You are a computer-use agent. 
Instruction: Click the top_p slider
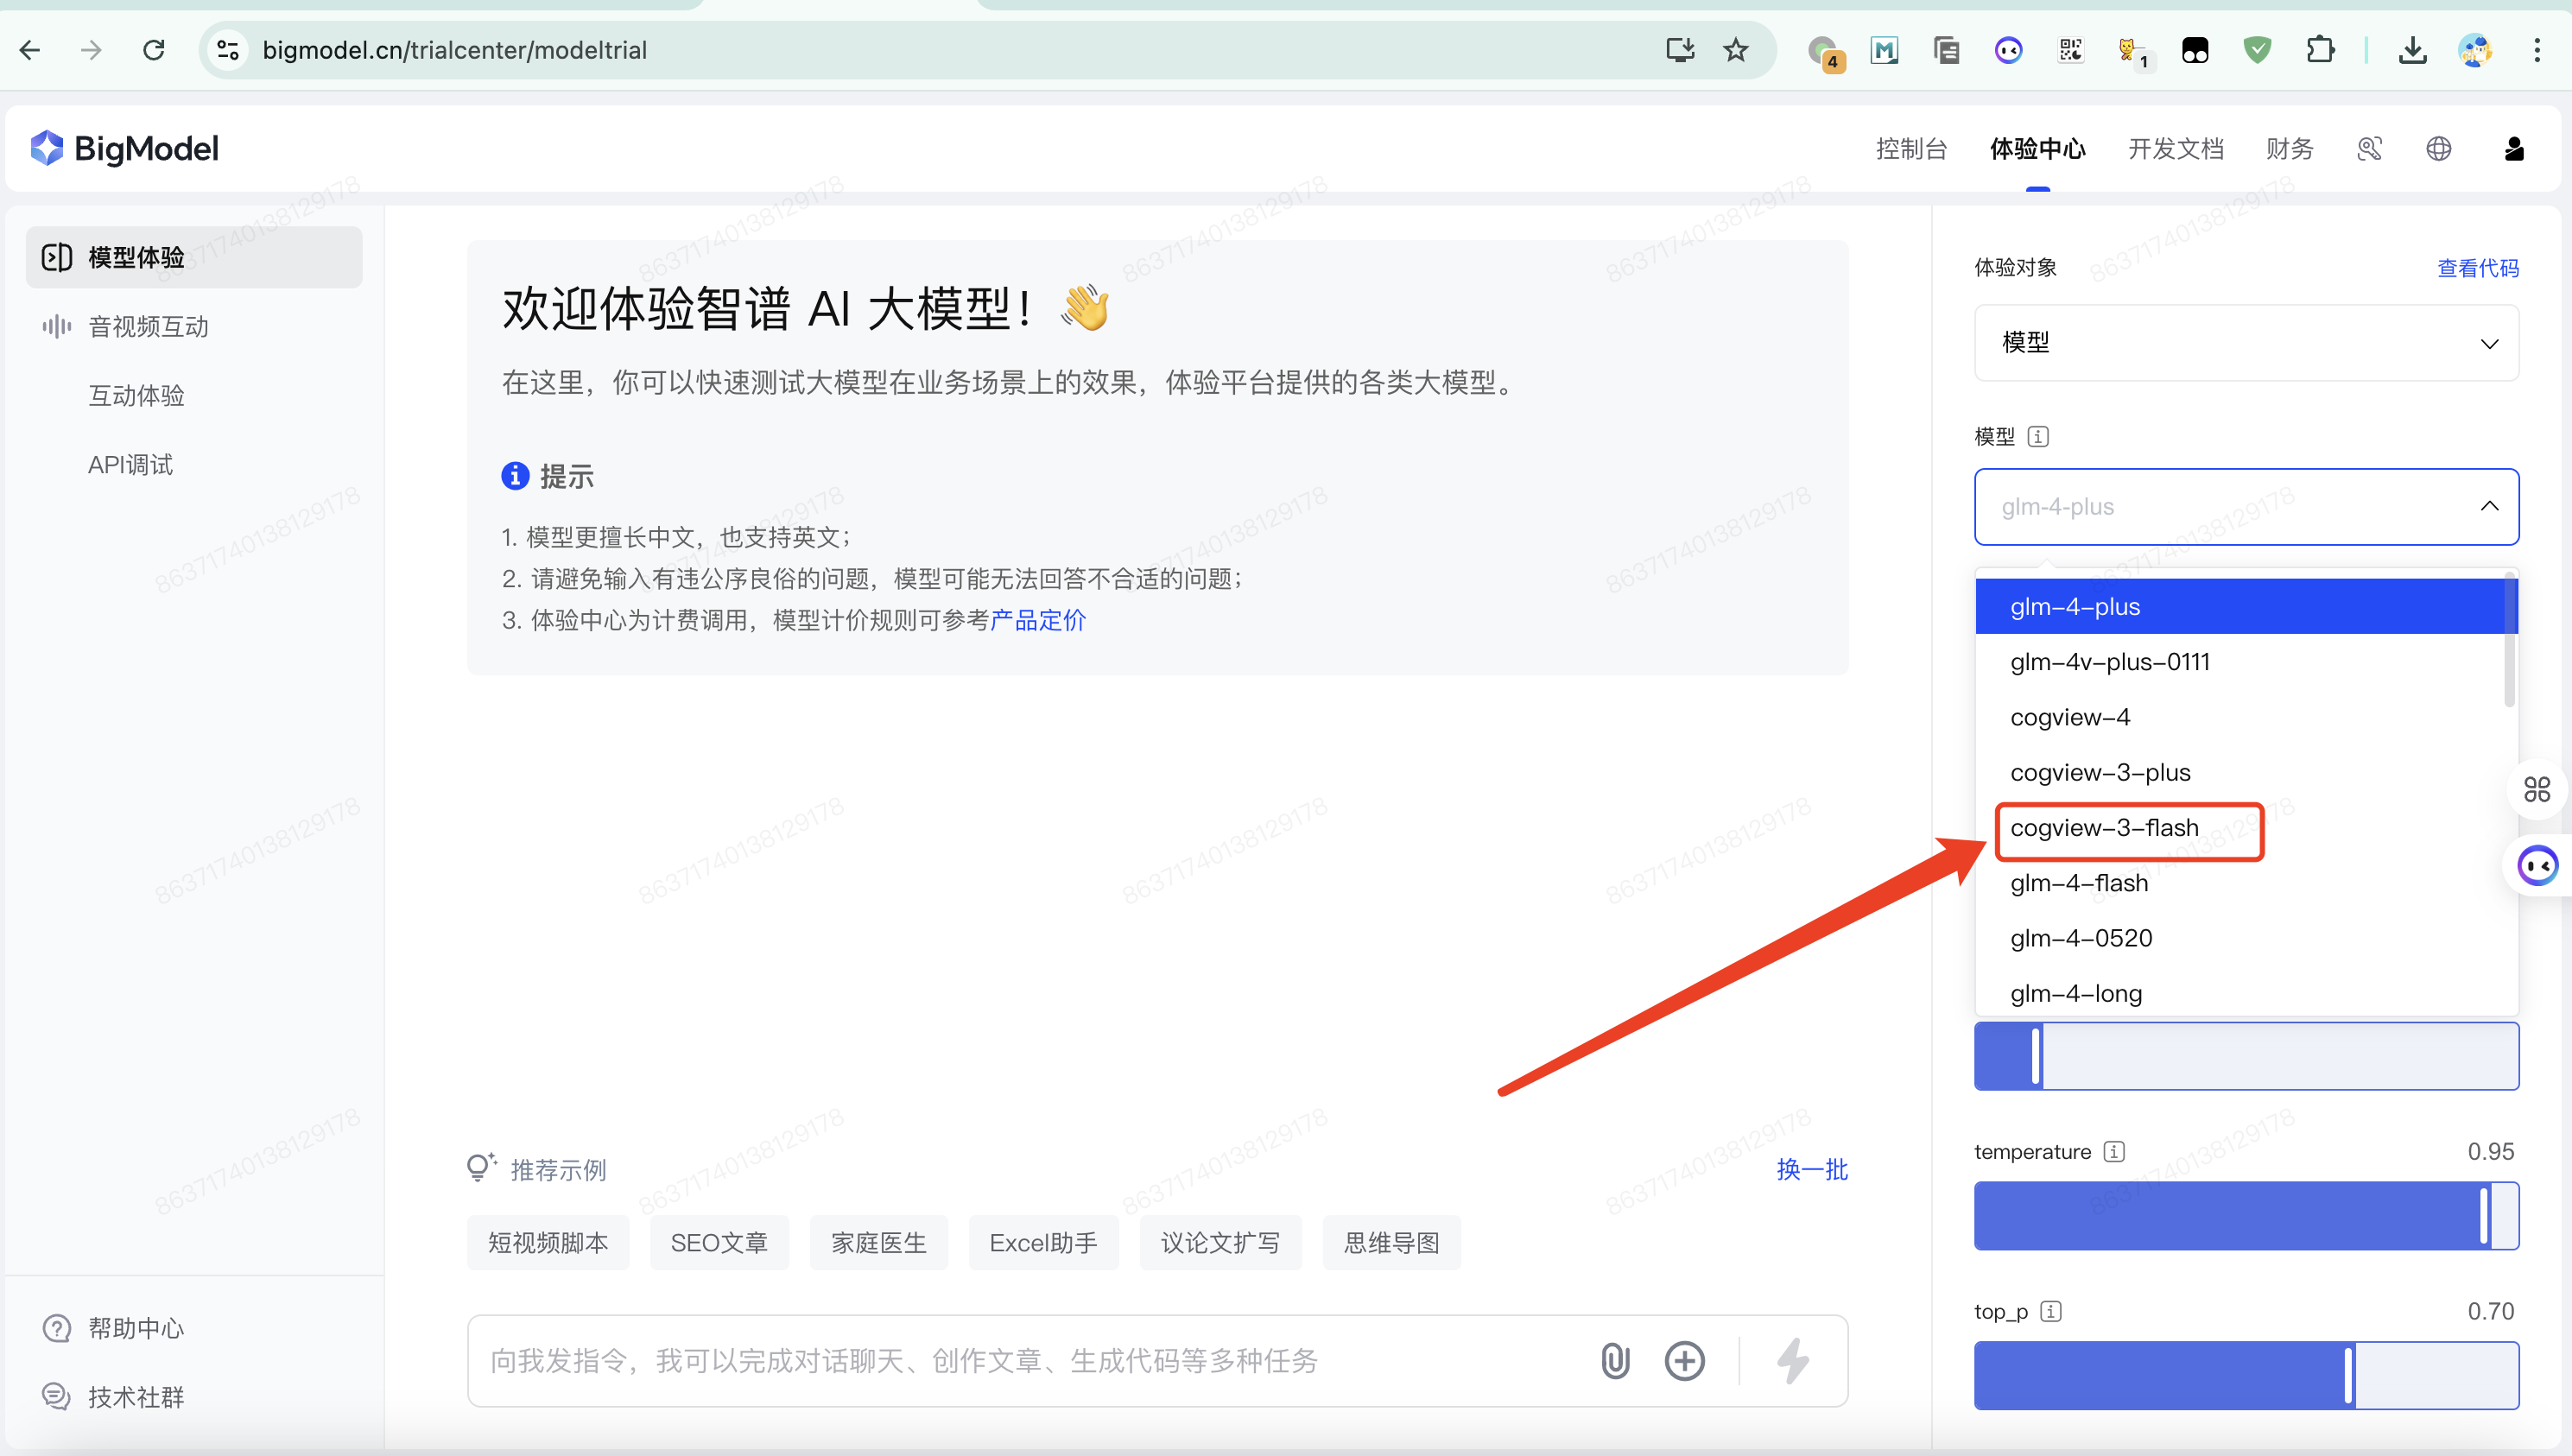(2246, 1375)
